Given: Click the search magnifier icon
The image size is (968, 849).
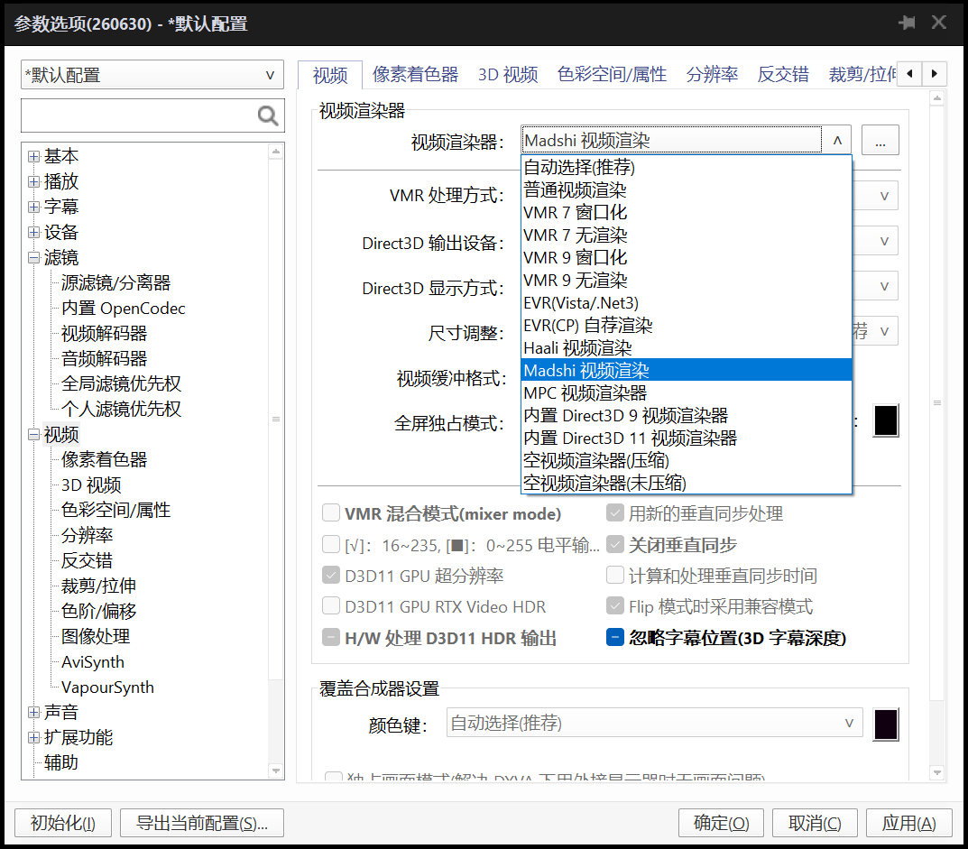Looking at the screenshot, I should point(267,115).
